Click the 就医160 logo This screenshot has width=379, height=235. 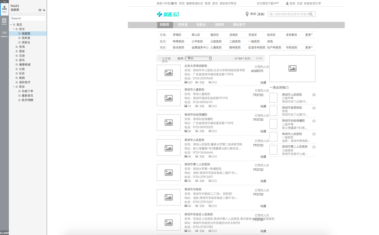[x=168, y=14]
